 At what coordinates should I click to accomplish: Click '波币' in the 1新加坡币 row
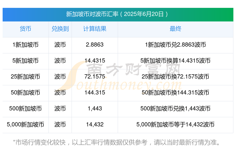[x=60, y=45]
